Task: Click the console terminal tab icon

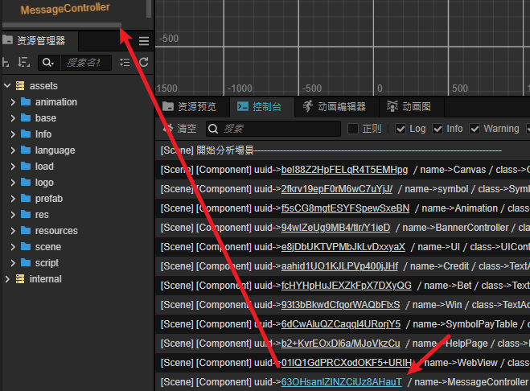Action: (243, 106)
